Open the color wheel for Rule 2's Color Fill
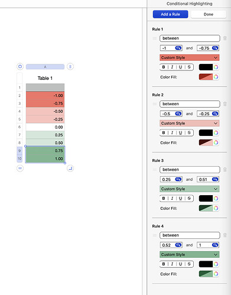The width and height of the screenshot is (231, 295). pyautogui.click(x=216, y=142)
